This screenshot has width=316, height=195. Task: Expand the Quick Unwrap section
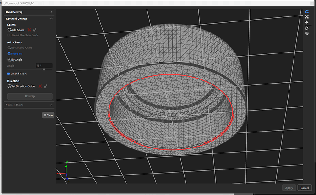[29, 12]
